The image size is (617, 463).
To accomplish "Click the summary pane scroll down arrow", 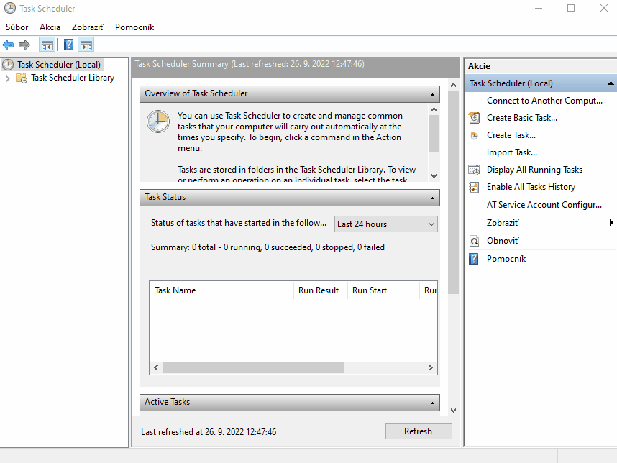I will click(x=453, y=411).
